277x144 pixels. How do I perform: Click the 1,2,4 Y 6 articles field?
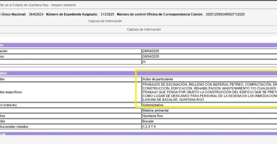click(209, 127)
